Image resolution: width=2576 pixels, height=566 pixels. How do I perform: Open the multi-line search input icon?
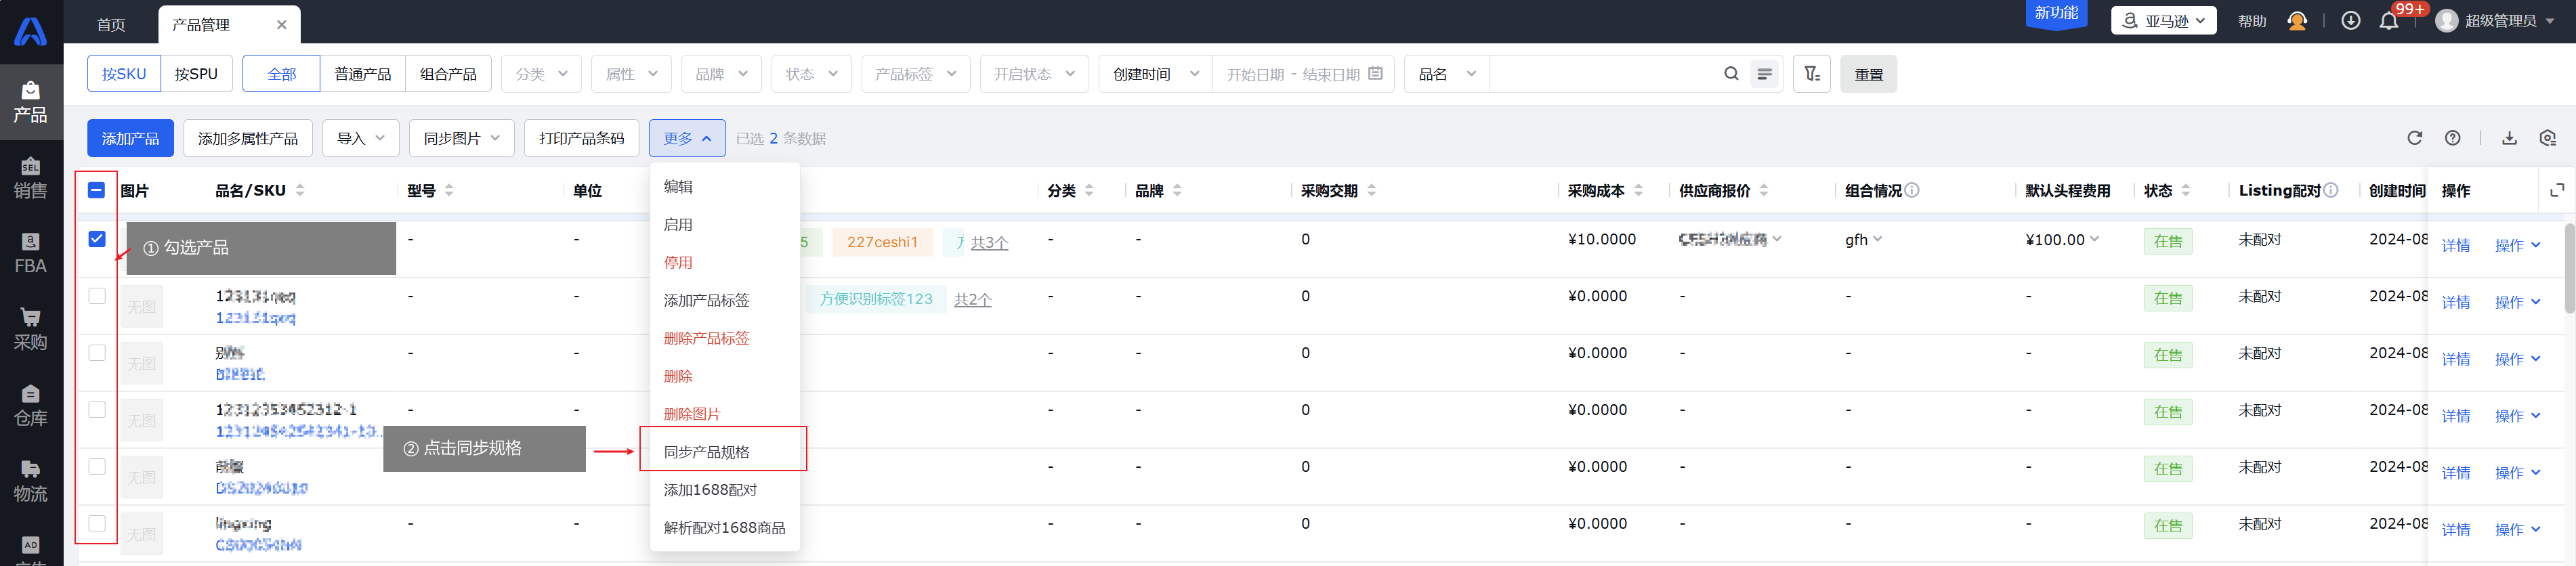[x=1765, y=74]
